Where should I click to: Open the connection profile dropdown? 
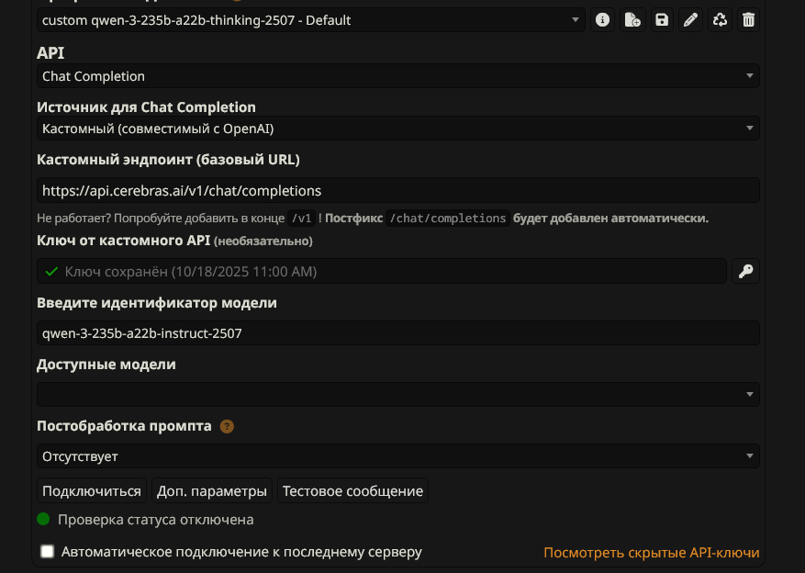pyautogui.click(x=311, y=19)
